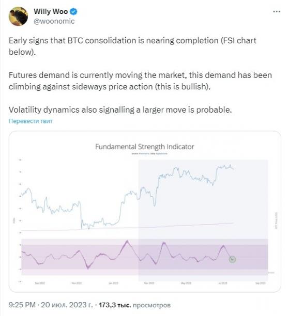Screen dimensions: 289x316
Task: Click the "20 июл. 2023 г." date
Action: point(67,305)
